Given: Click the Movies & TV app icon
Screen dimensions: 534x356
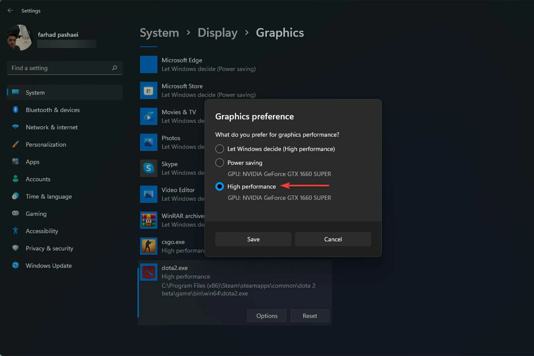Looking at the screenshot, I should click(149, 117).
